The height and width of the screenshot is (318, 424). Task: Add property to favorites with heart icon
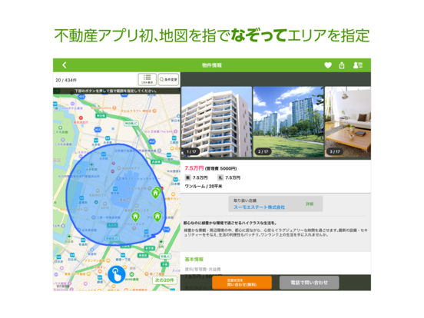pyautogui.click(x=328, y=65)
